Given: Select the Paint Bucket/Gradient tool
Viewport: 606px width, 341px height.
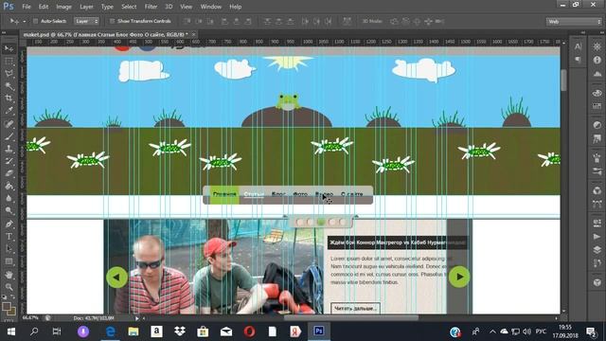Looking at the screenshot, I should [9, 186].
